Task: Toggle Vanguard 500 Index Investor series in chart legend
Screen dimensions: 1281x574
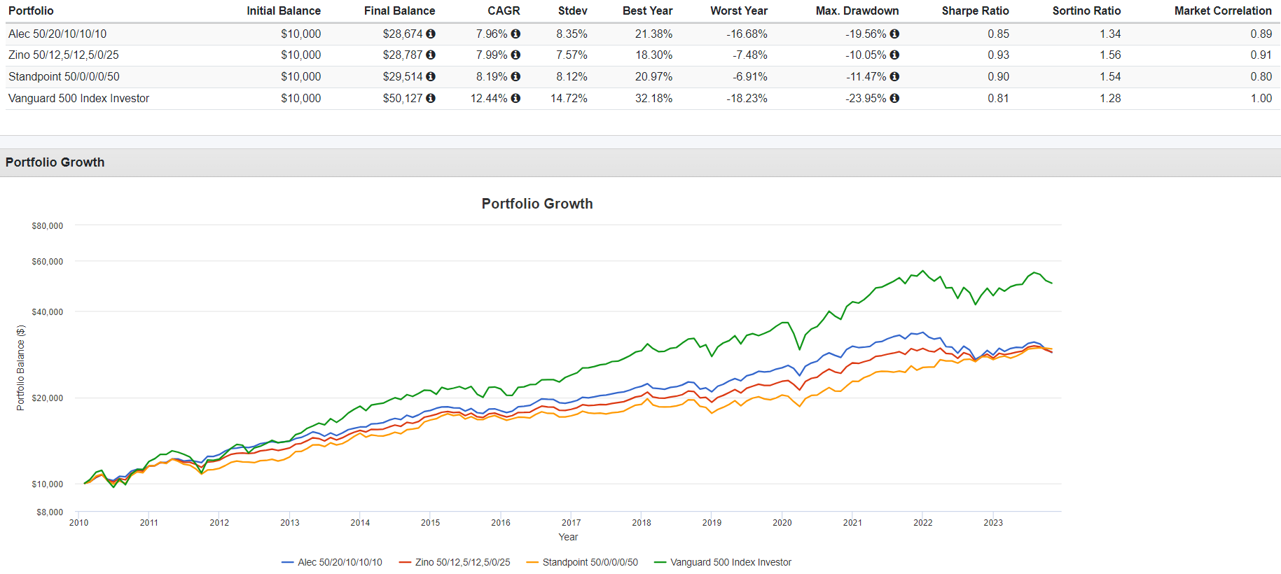Action: pyautogui.click(x=730, y=562)
